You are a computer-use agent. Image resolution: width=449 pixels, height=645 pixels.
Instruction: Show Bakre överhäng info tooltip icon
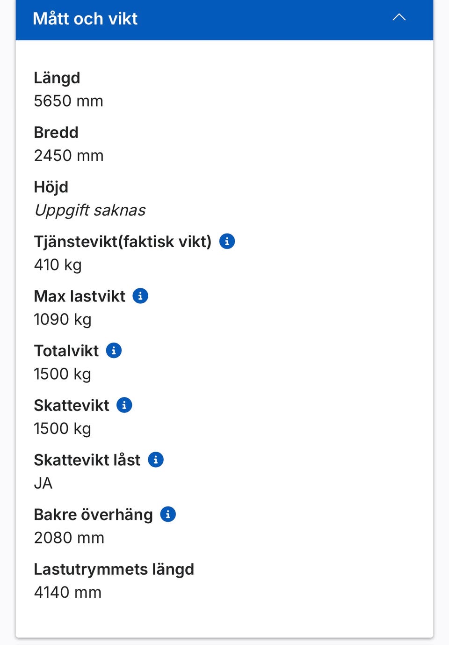pyautogui.click(x=168, y=514)
